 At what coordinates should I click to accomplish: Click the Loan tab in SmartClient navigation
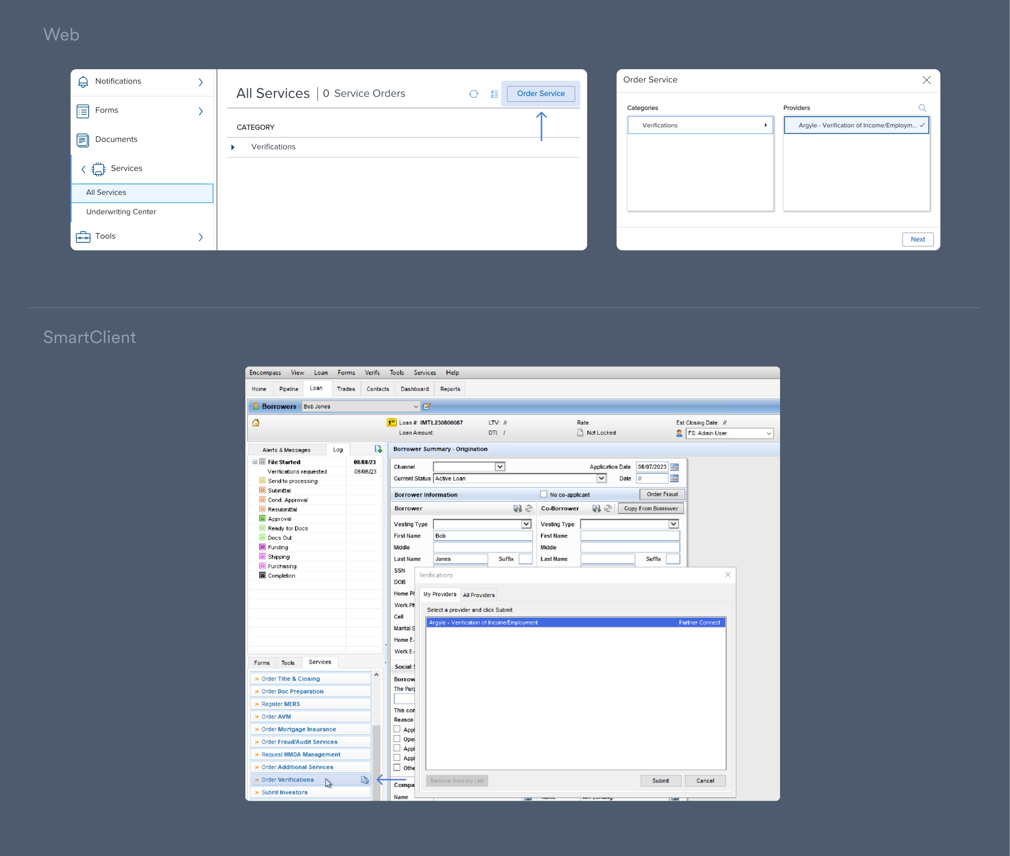[316, 389]
